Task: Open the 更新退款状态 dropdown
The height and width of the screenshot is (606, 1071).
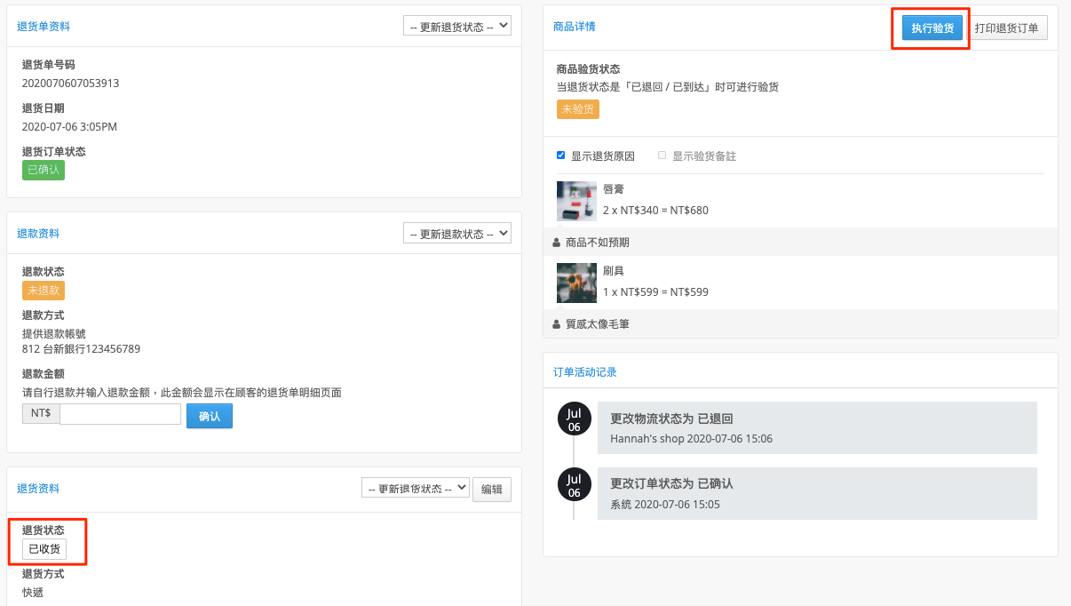Action: click(457, 234)
